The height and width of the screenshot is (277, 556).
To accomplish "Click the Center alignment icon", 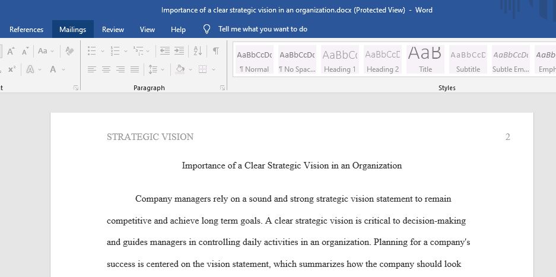I will pos(106,69).
